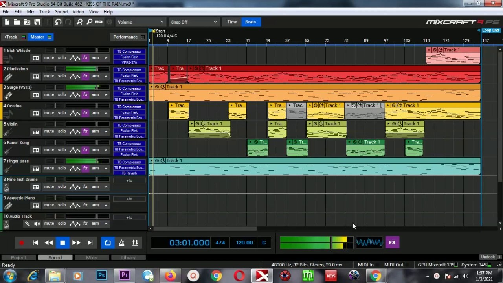The width and height of the screenshot is (503, 283).
Task: Click the Nine Inch Drums track image
Action: (6, 188)
